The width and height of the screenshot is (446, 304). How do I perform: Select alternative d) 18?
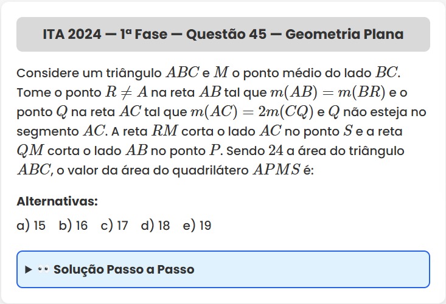pyautogui.click(x=155, y=226)
